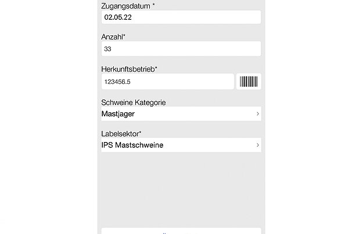
Task: Focus the Anzahl number field
Action: pyautogui.click(x=181, y=49)
